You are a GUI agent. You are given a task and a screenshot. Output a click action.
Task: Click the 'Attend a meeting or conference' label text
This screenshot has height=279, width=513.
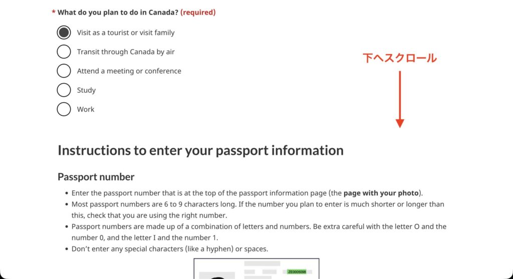pos(129,71)
